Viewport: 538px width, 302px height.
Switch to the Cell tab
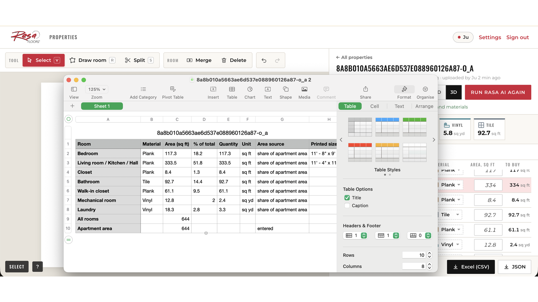coord(375,106)
